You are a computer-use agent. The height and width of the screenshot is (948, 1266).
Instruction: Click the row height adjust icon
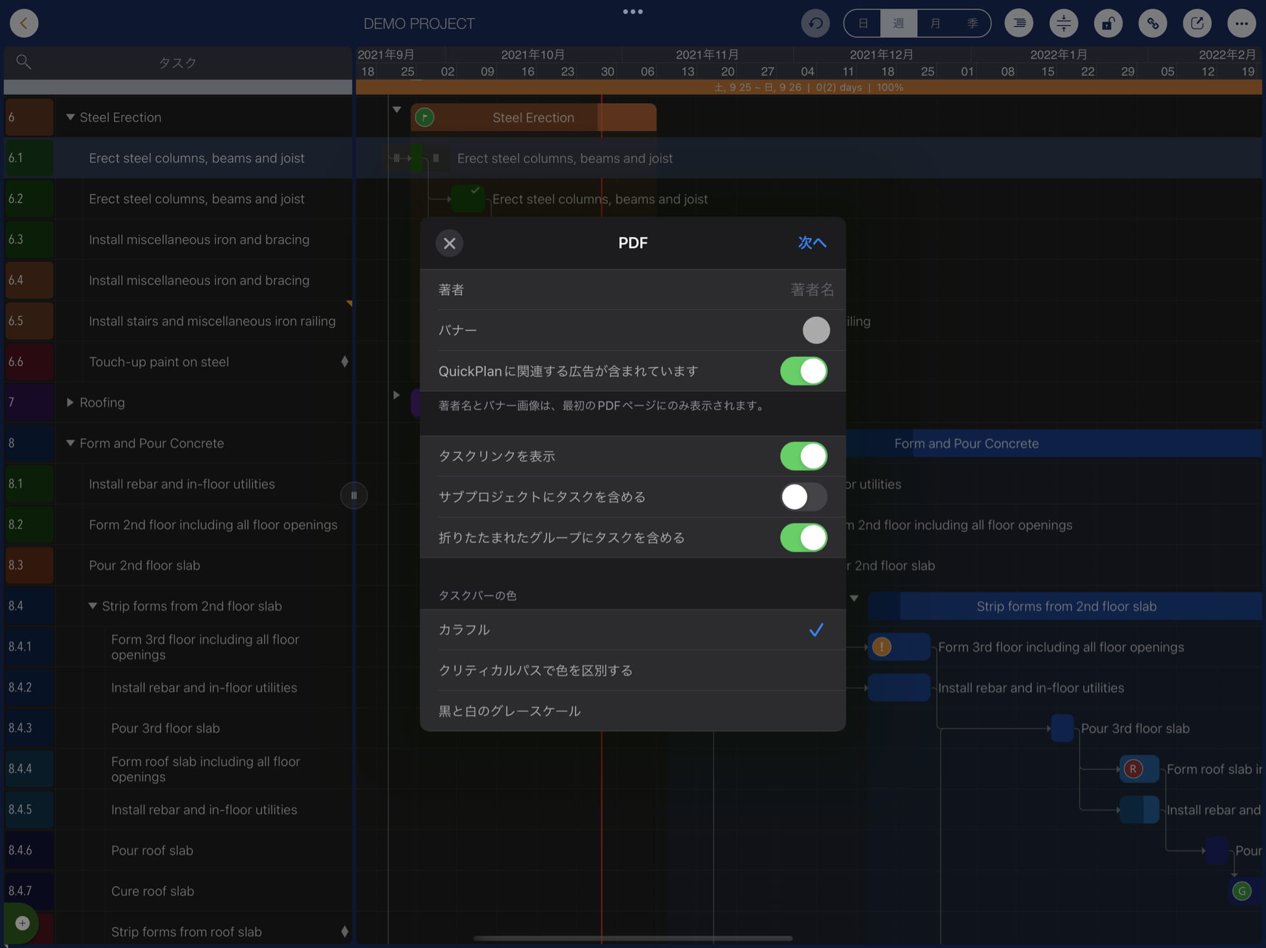click(x=1063, y=23)
